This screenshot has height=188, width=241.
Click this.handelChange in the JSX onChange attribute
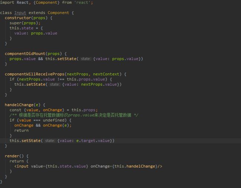tap(136, 166)
